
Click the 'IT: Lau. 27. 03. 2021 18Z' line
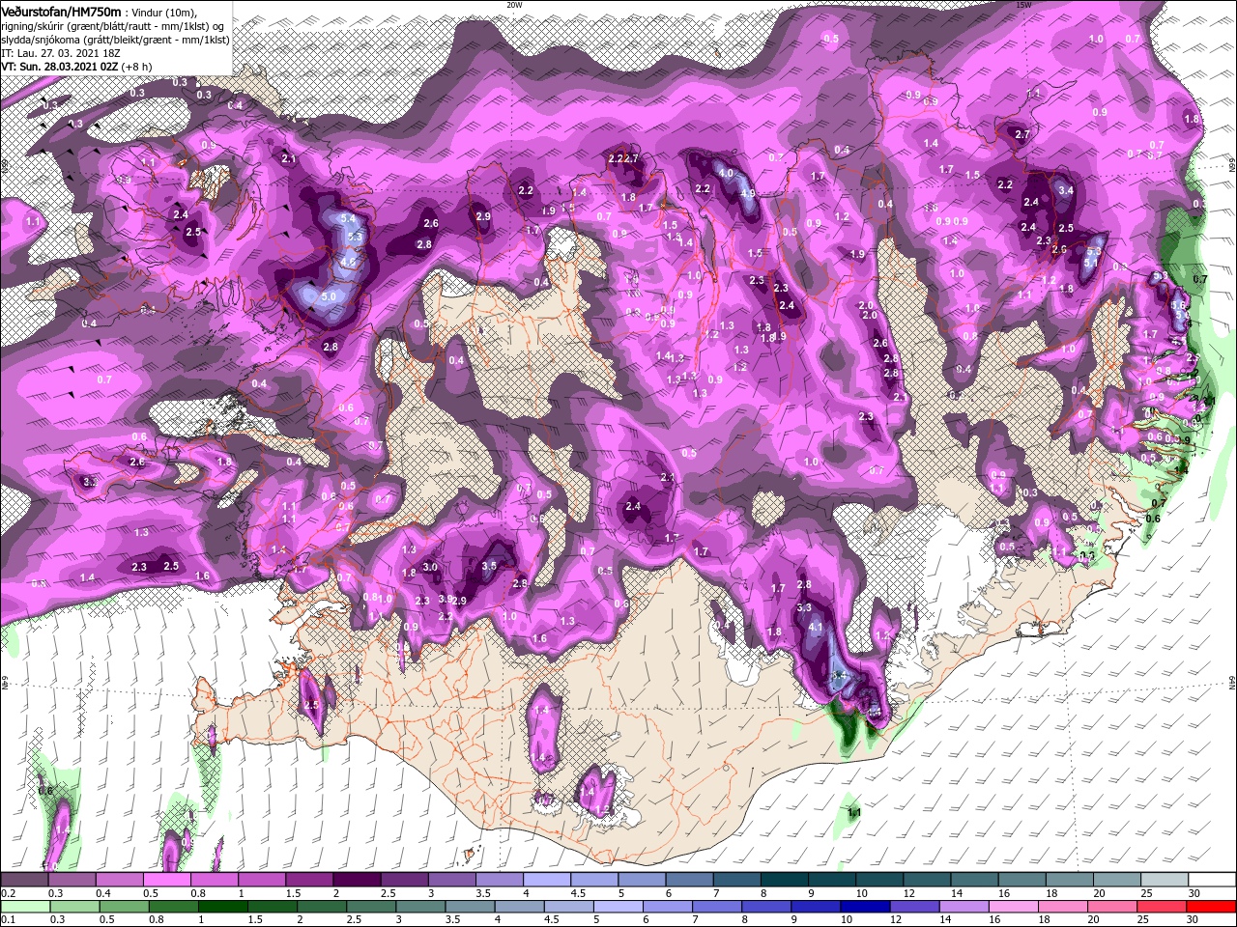[60, 53]
